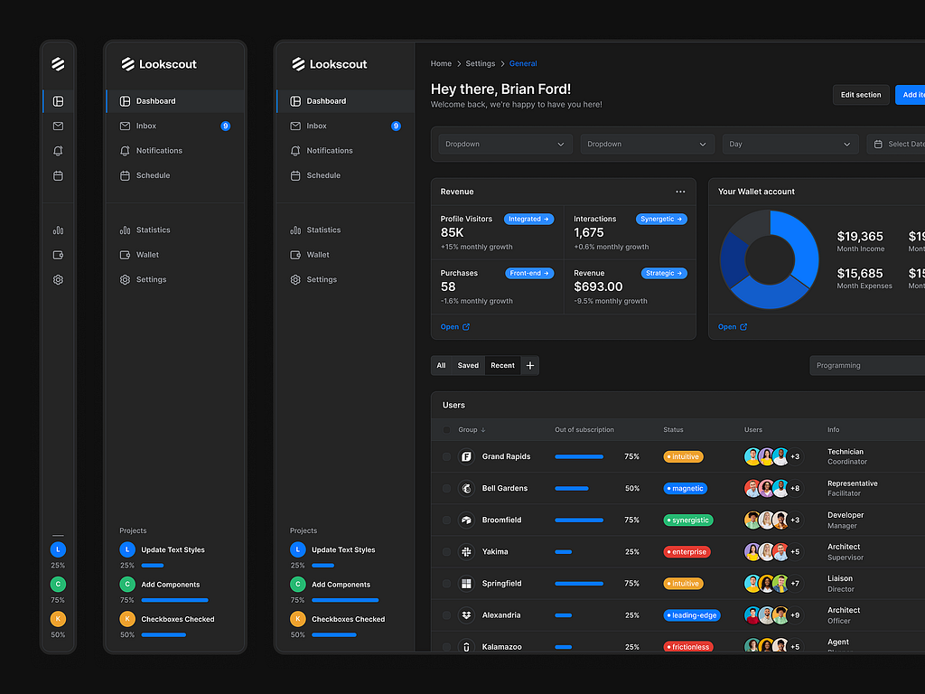
Task: Select the checkbox next to Yakima
Action: [446, 551]
